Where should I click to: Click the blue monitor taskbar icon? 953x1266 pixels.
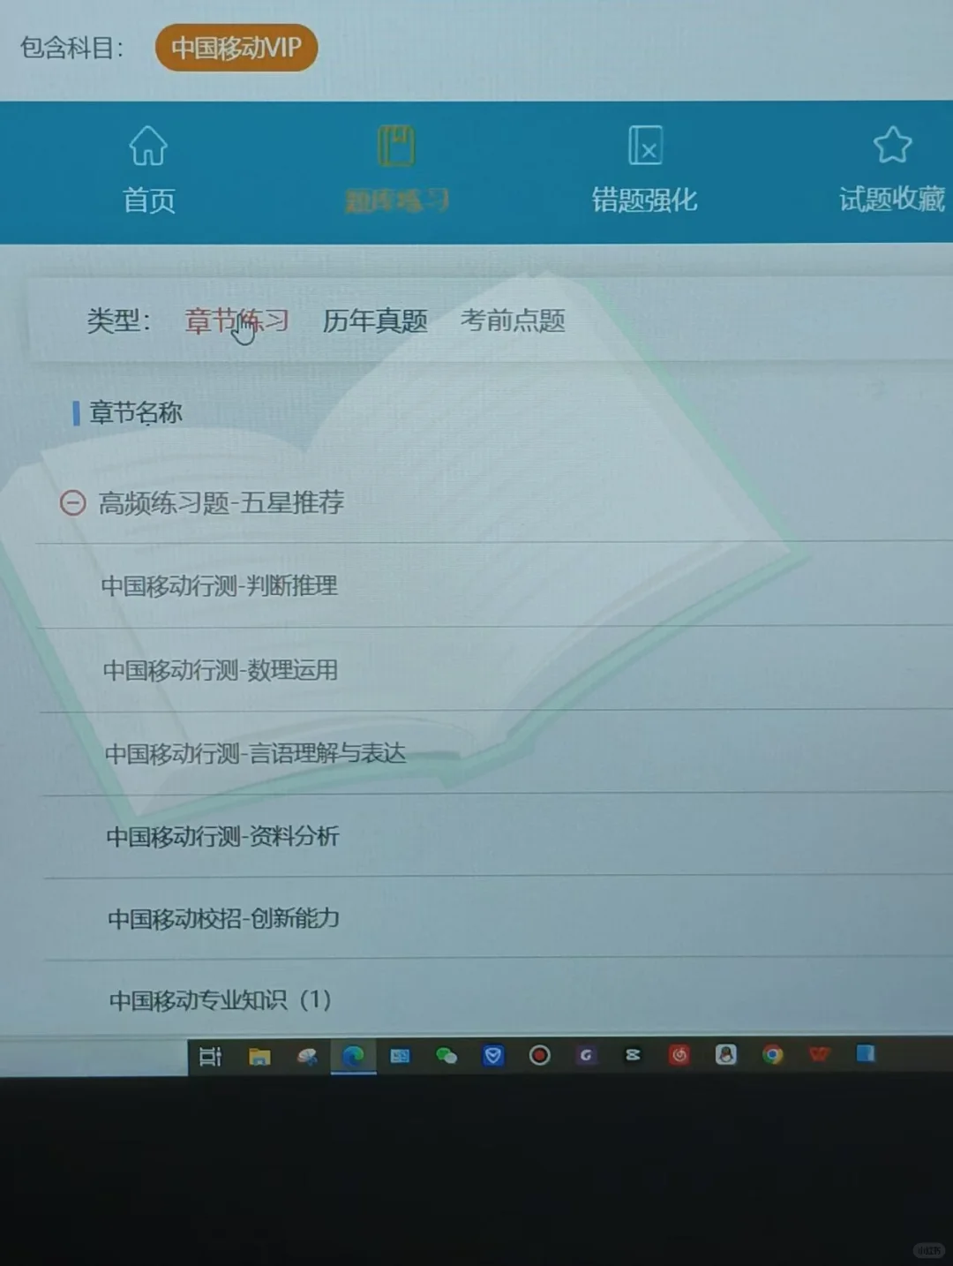coord(400,1056)
